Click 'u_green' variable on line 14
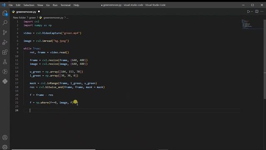This screenshot has width=266, height=150. click(35, 72)
